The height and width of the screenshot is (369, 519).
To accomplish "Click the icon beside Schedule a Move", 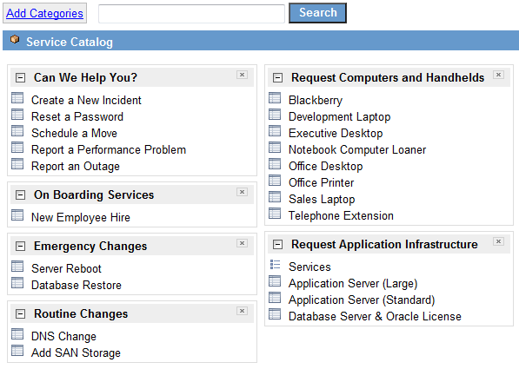I will [17, 131].
